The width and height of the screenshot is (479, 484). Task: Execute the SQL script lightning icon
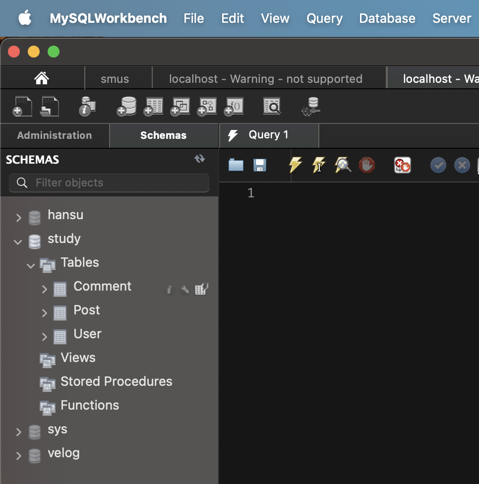pyautogui.click(x=296, y=165)
